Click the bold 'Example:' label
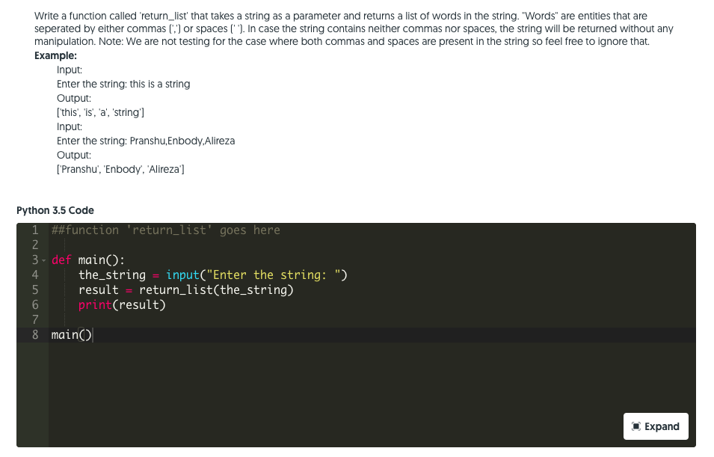The image size is (714, 457). (x=55, y=55)
